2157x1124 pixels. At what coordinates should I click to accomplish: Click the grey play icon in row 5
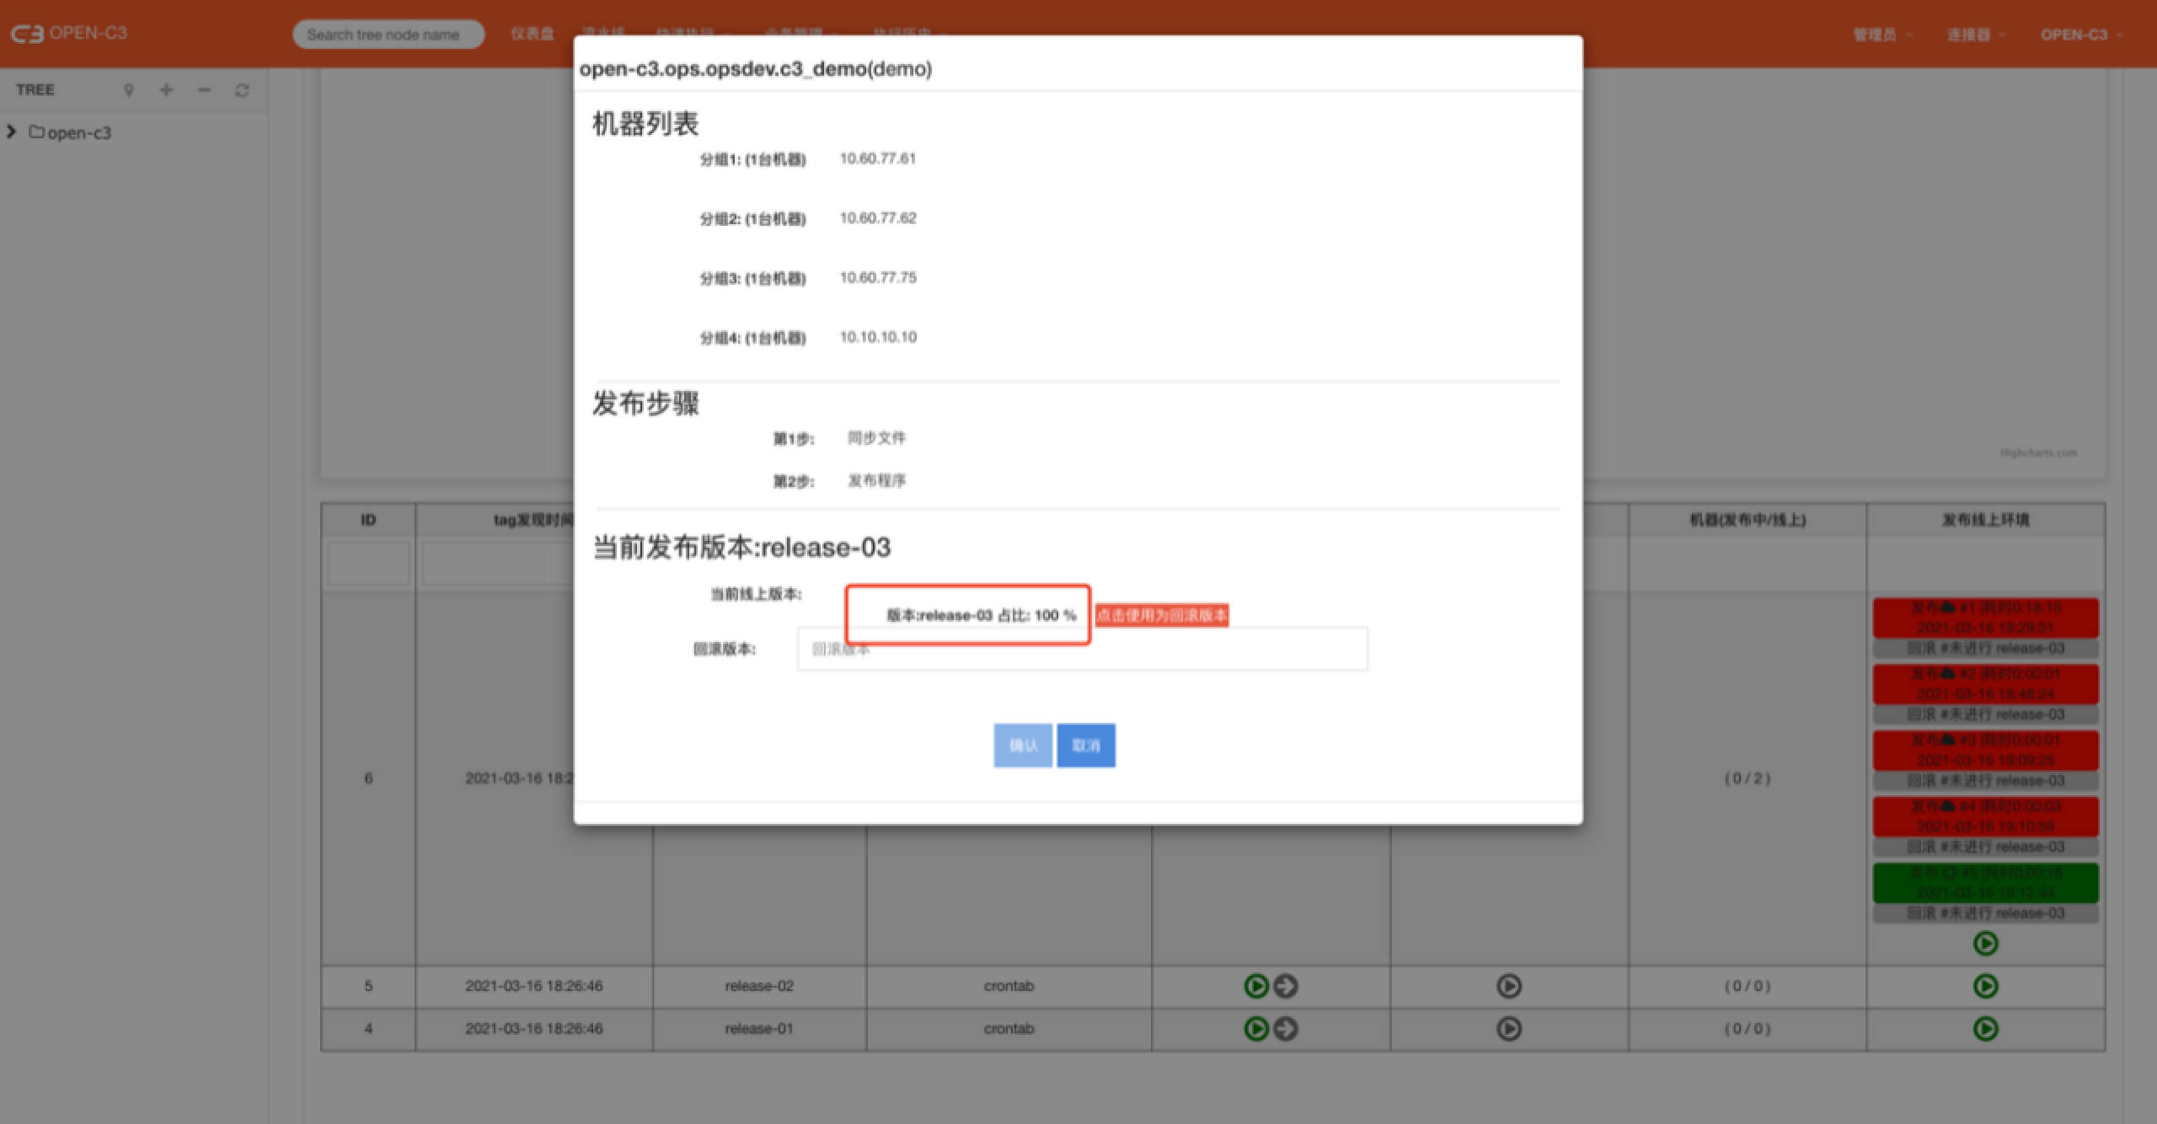click(1508, 986)
